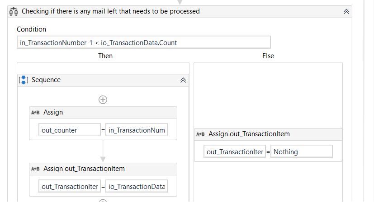Click the out_counter variable field
Image resolution: width=374 pixels, height=202 pixels.
70,130
